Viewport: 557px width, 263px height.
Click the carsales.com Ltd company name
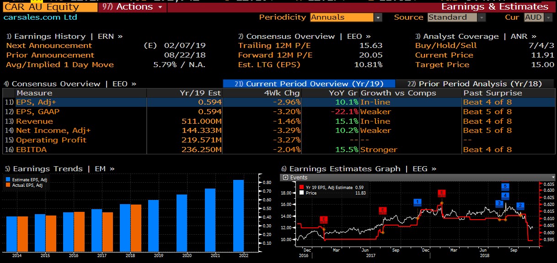click(40, 17)
